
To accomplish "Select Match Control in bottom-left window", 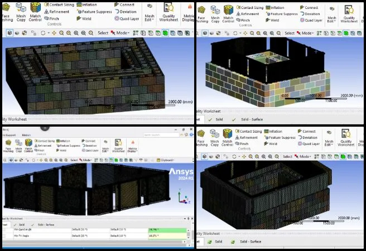I will 28,146.
